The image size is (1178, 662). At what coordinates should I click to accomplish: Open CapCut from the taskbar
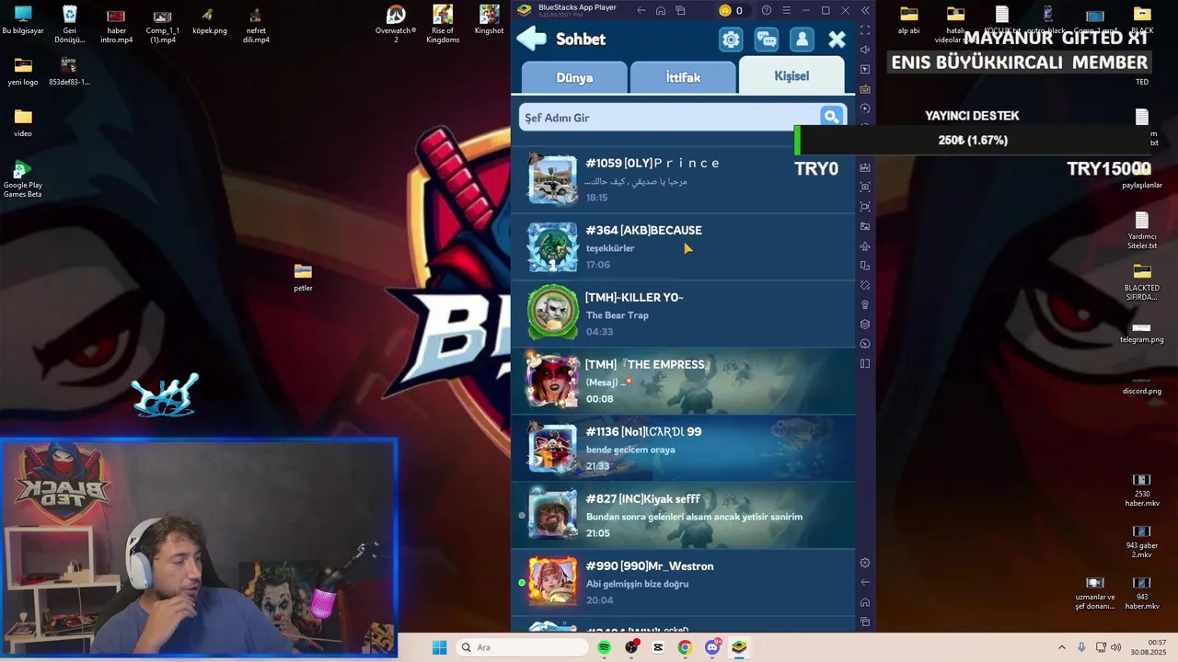658,647
